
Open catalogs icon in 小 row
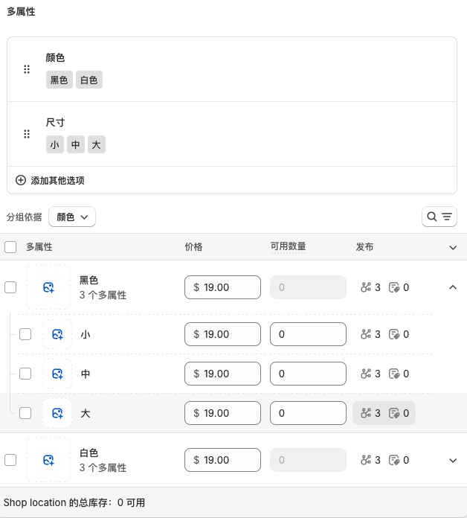click(394, 334)
